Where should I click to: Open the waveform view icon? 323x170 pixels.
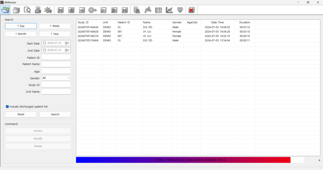(x=148, y=10)
